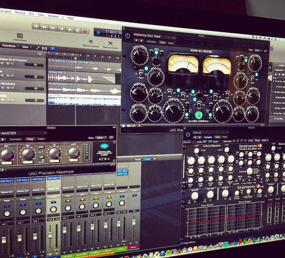Click the Fast Forward transport button
The width and height of the screenshot is (285, 258).
pyautogui.click(x=53, y=28)
